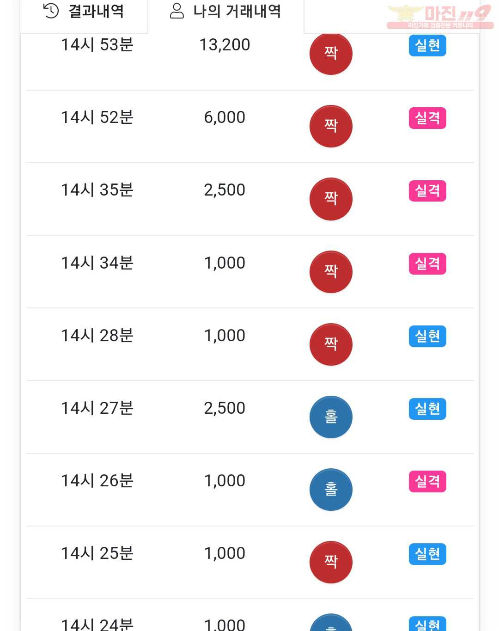Click the red 짝 circle at 14시 28분
This screenshot has width=499, height=631.
(x=331, y=344)
